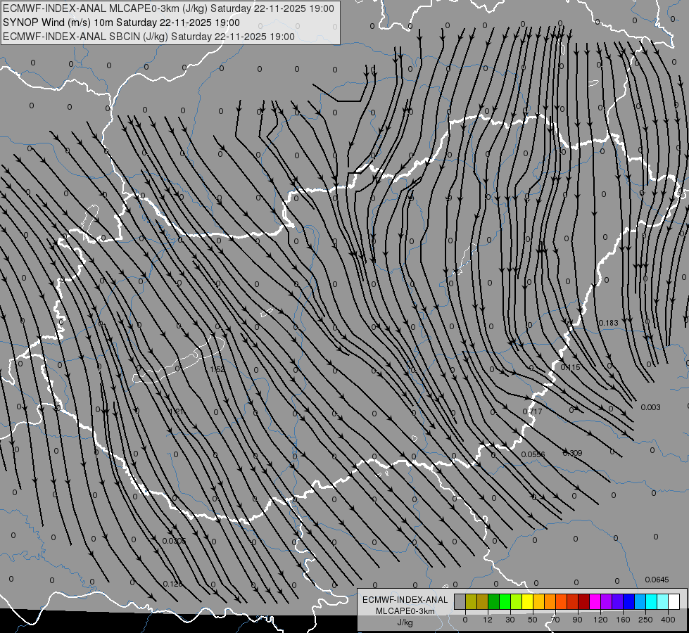
Task: Click the legend's MLCAPE0-3km label
Action: point(405,611)
